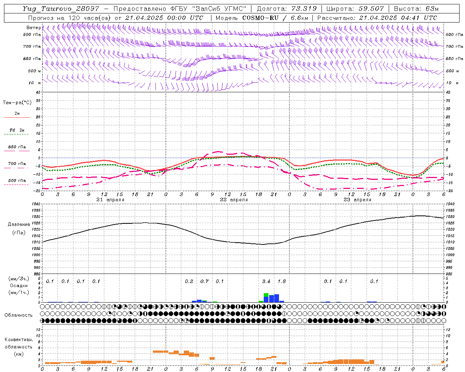Select the text 'Предоставлено ФГБУ "ЗапСиб УГМС"'

(x=180, y=9)
